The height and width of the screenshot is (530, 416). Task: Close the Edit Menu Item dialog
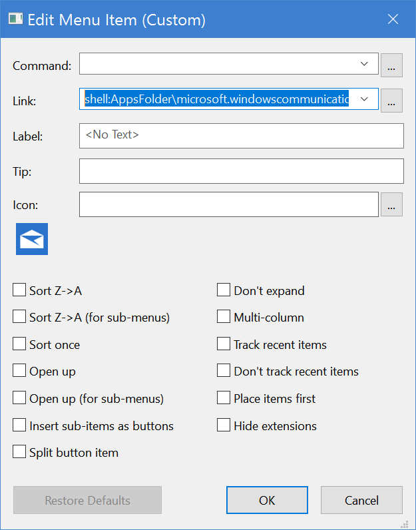point(393,19)
